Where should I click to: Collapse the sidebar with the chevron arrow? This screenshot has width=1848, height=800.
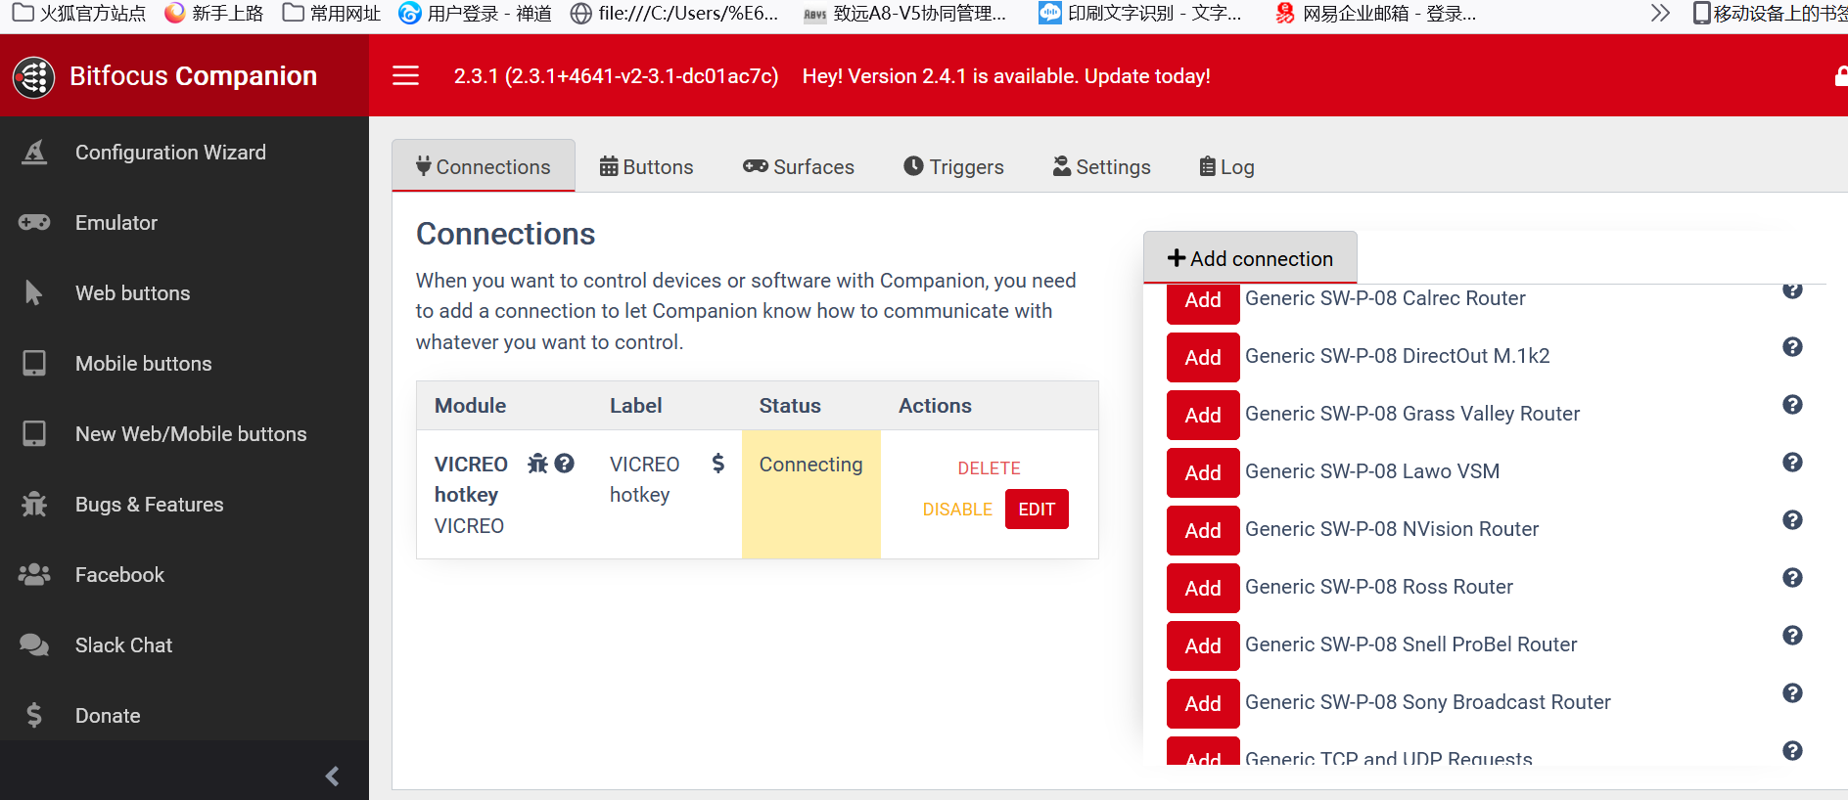(x=332, y=776)
